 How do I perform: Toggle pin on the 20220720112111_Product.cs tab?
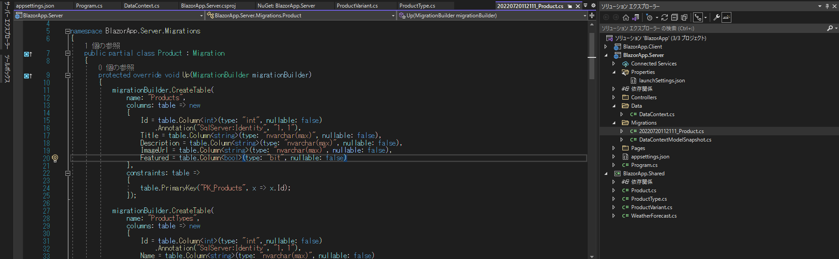[570, 6]
